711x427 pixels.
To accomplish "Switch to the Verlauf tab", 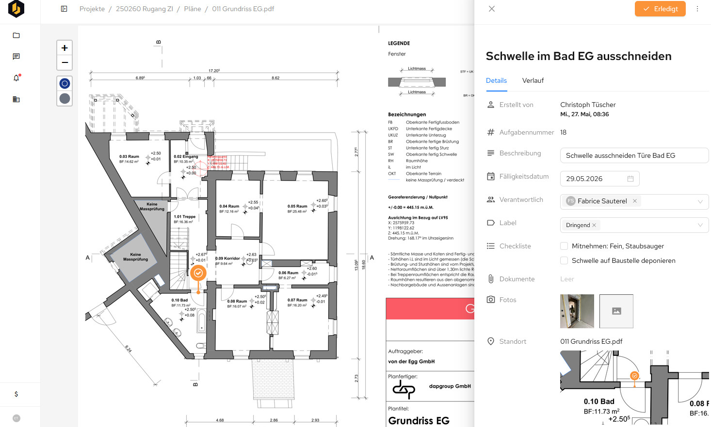I will (533, 80).
